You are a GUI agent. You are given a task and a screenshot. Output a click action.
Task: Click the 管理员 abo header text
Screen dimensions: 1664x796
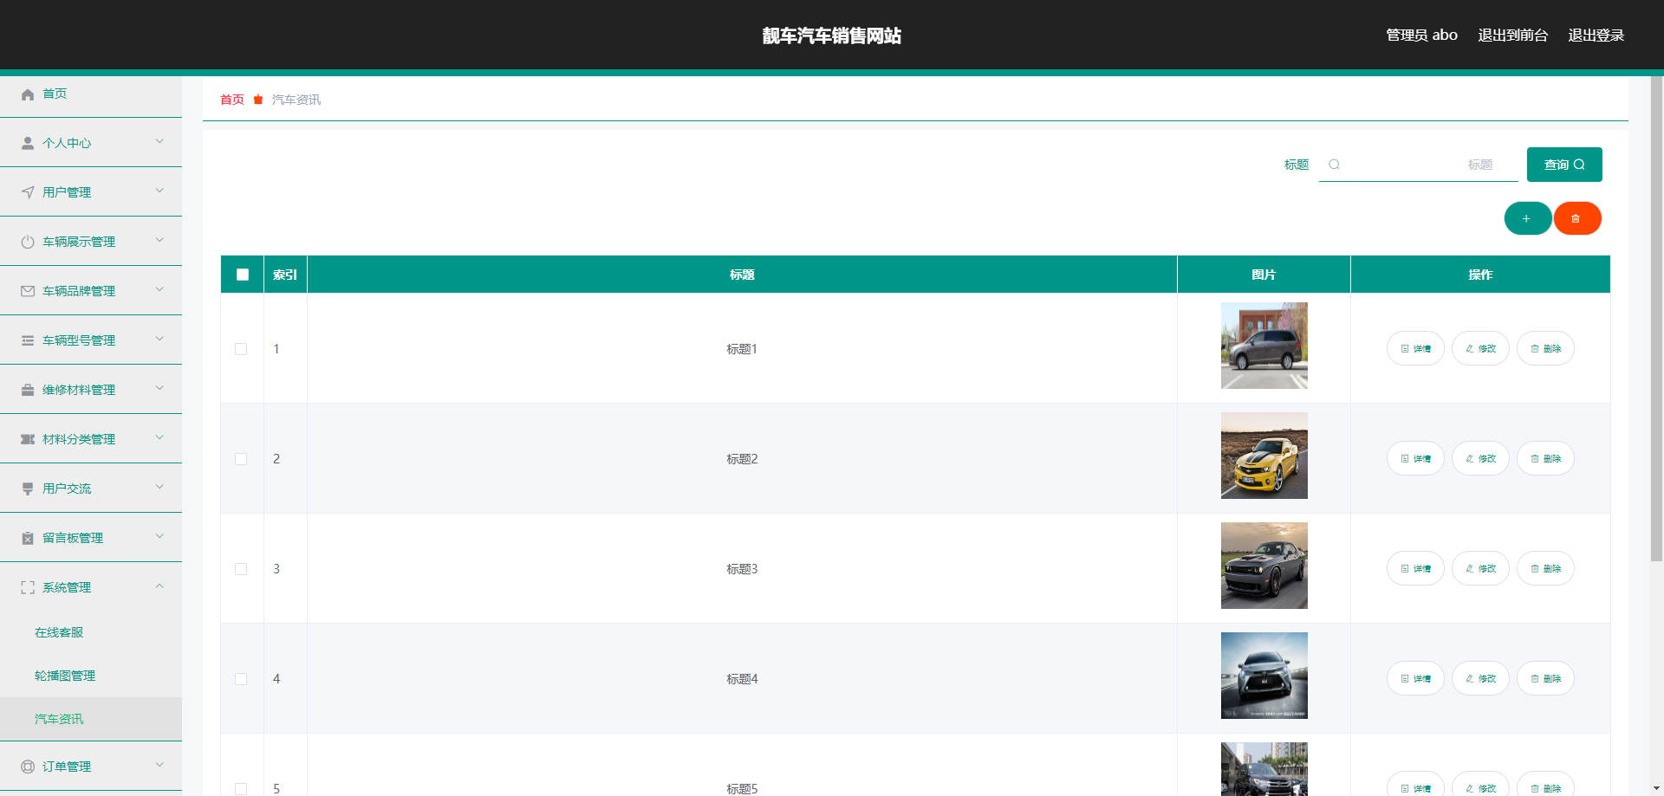click(1421, 36)
